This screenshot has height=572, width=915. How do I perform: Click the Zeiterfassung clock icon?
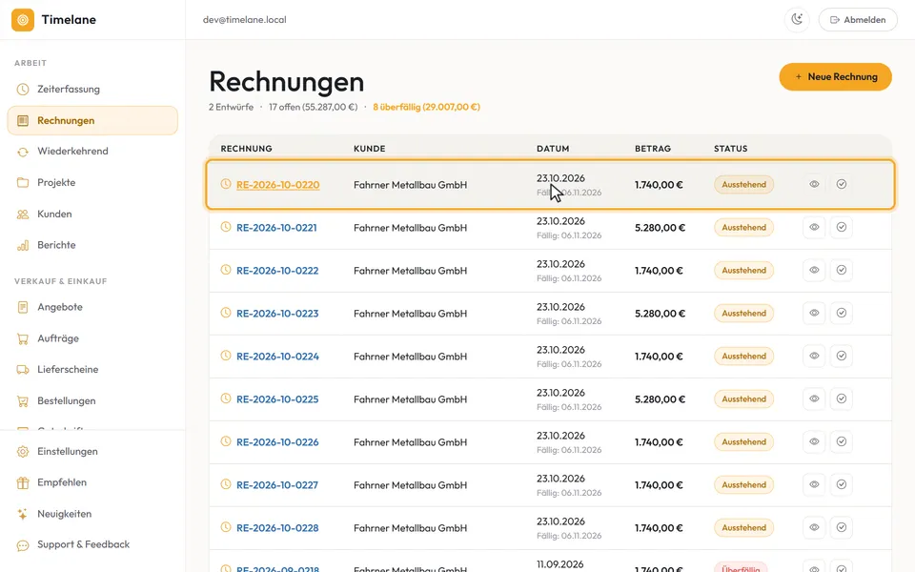23,90
